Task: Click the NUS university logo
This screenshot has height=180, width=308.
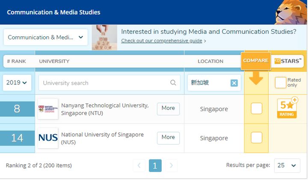Action: coord(48,138)
